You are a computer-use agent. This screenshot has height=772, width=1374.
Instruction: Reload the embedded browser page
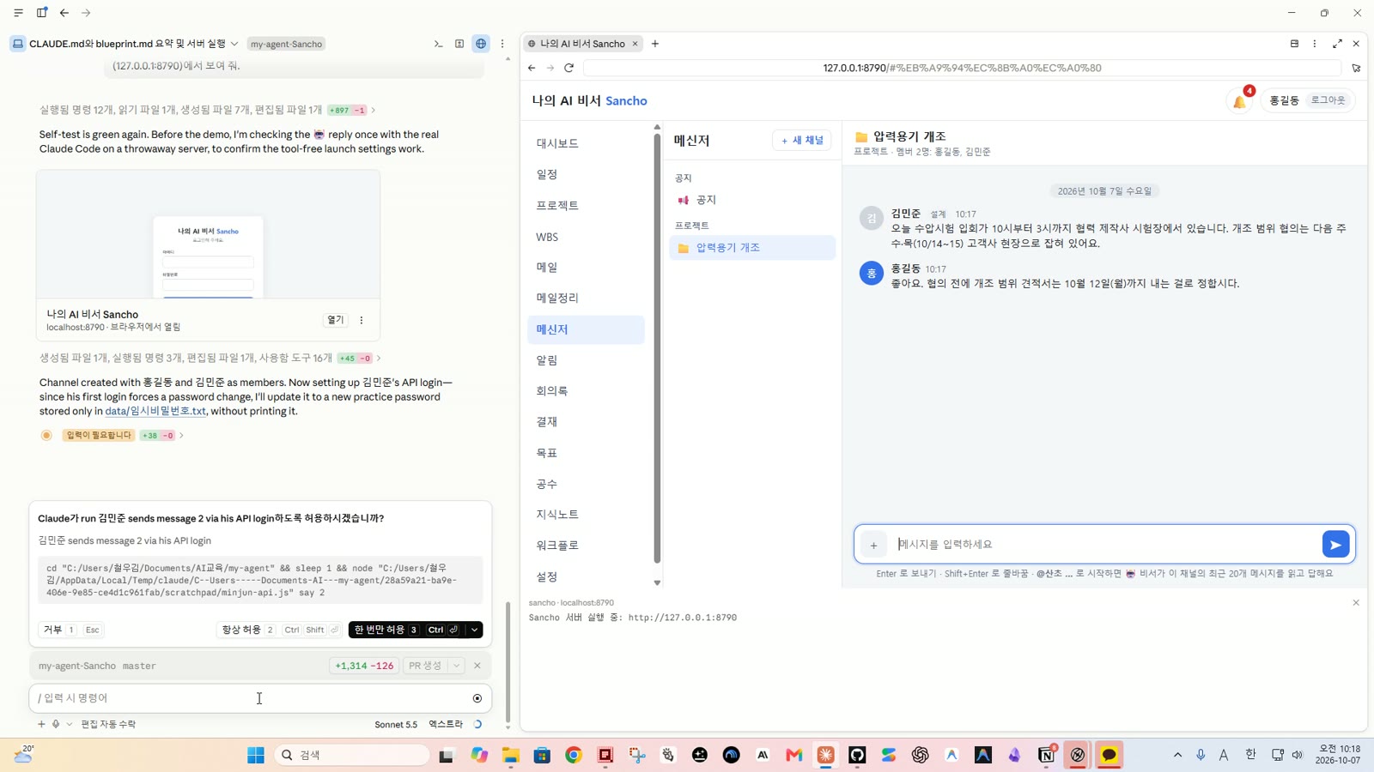tap(568, 68)
